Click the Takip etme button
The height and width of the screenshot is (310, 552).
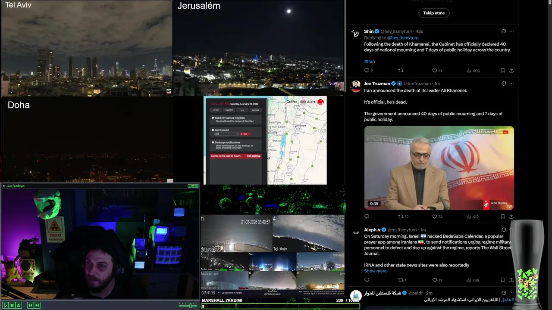point(434,13)
